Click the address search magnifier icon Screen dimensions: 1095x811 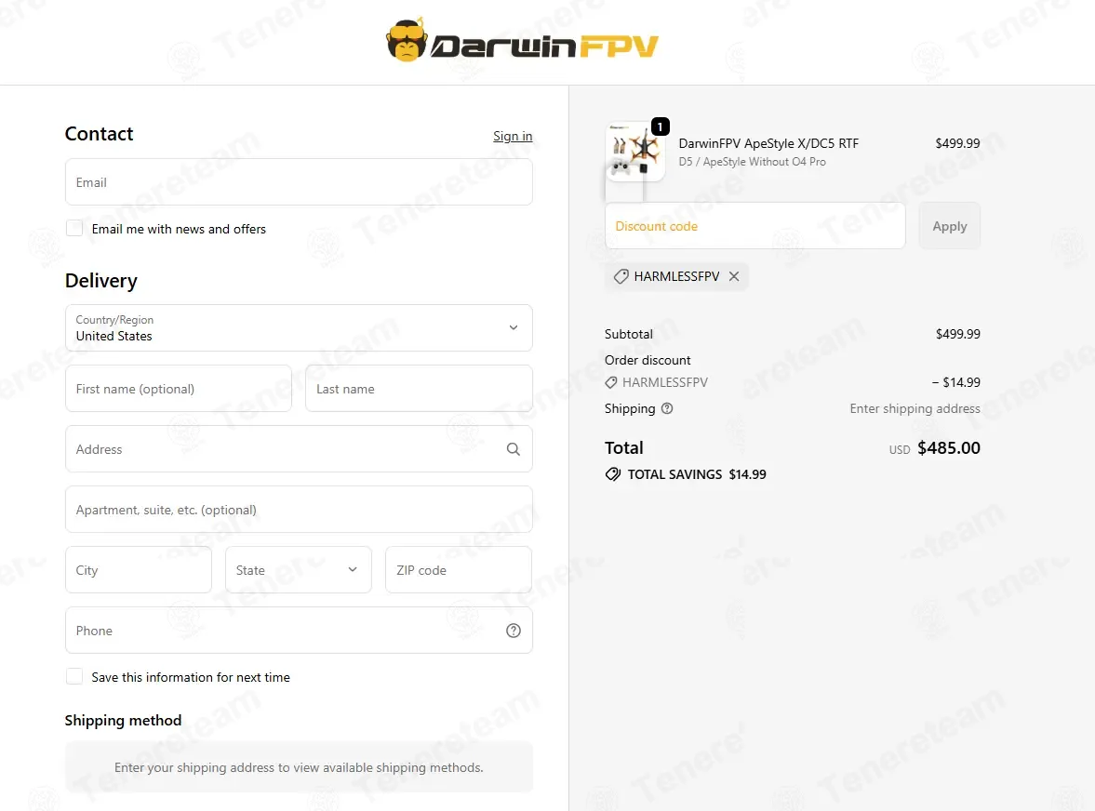click(514, 449)
